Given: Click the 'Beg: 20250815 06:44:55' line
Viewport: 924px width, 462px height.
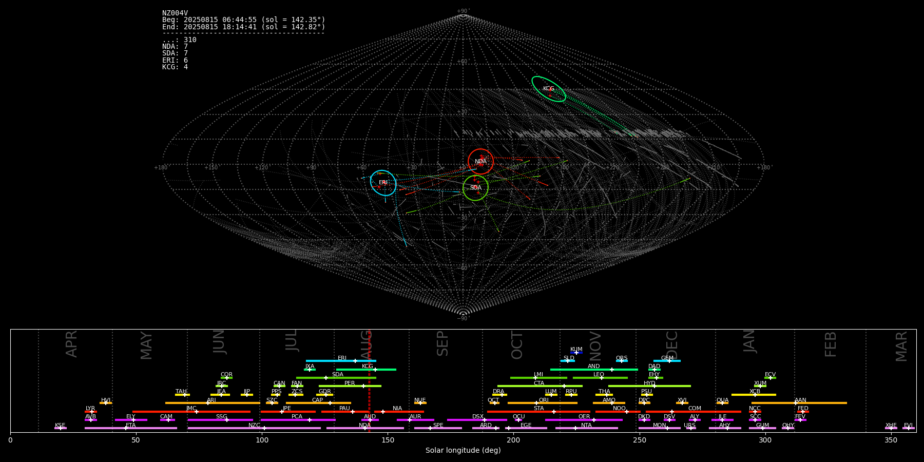Looking at the screenshot, I should pos(244,20).
